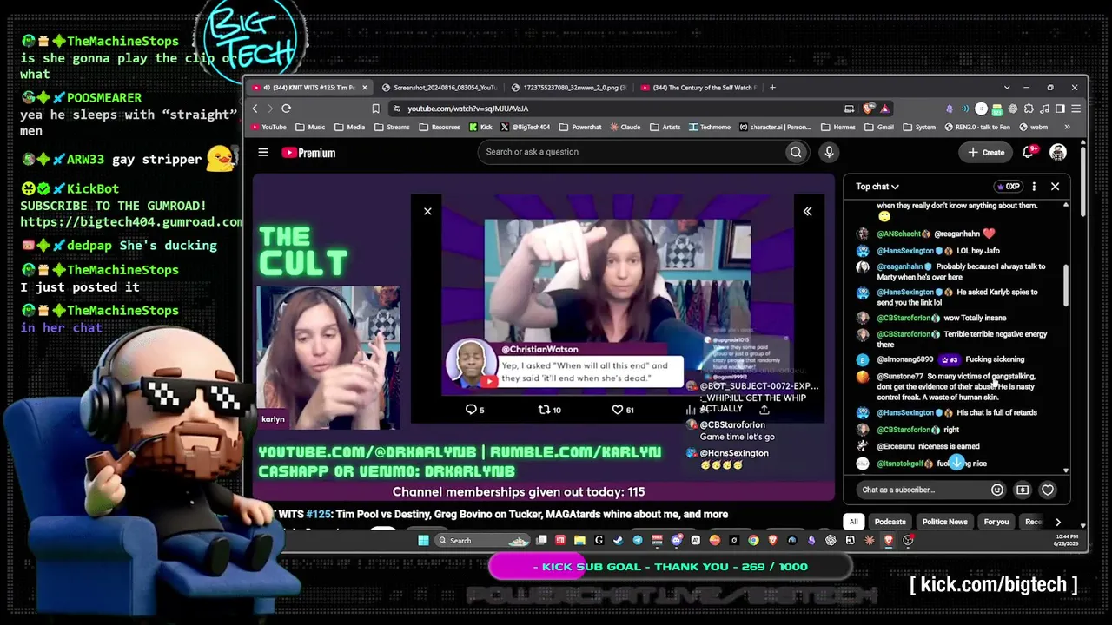This screenshot has height=625, width=1112.
Task: Expand the Top chat dropdown
Action: pos(877,187)
